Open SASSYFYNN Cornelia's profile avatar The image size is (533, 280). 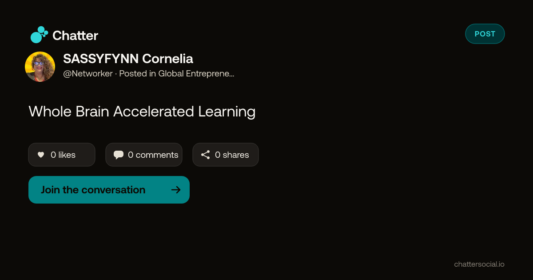pyautogui.click(x=40, y=67)
